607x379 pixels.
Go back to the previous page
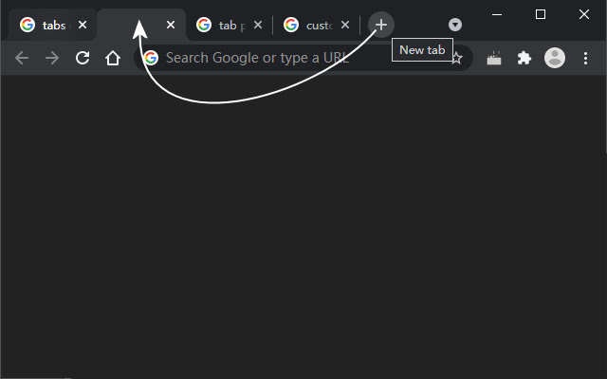(x=22, y=58)
